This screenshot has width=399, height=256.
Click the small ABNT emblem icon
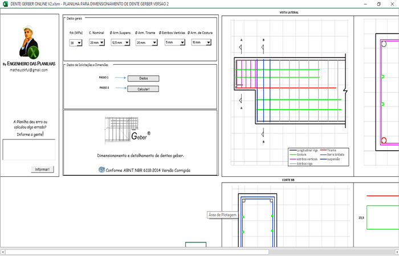pos(102,170)
